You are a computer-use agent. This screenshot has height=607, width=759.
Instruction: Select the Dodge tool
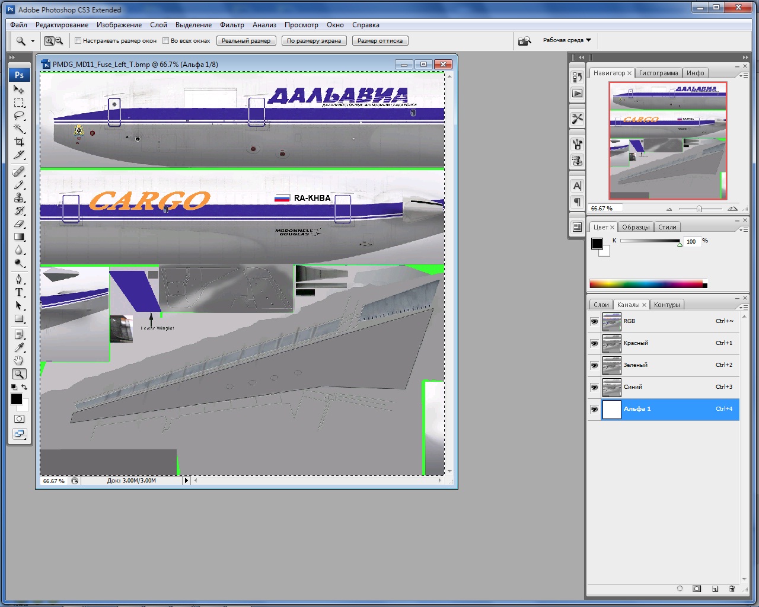(x=19, y=263)
